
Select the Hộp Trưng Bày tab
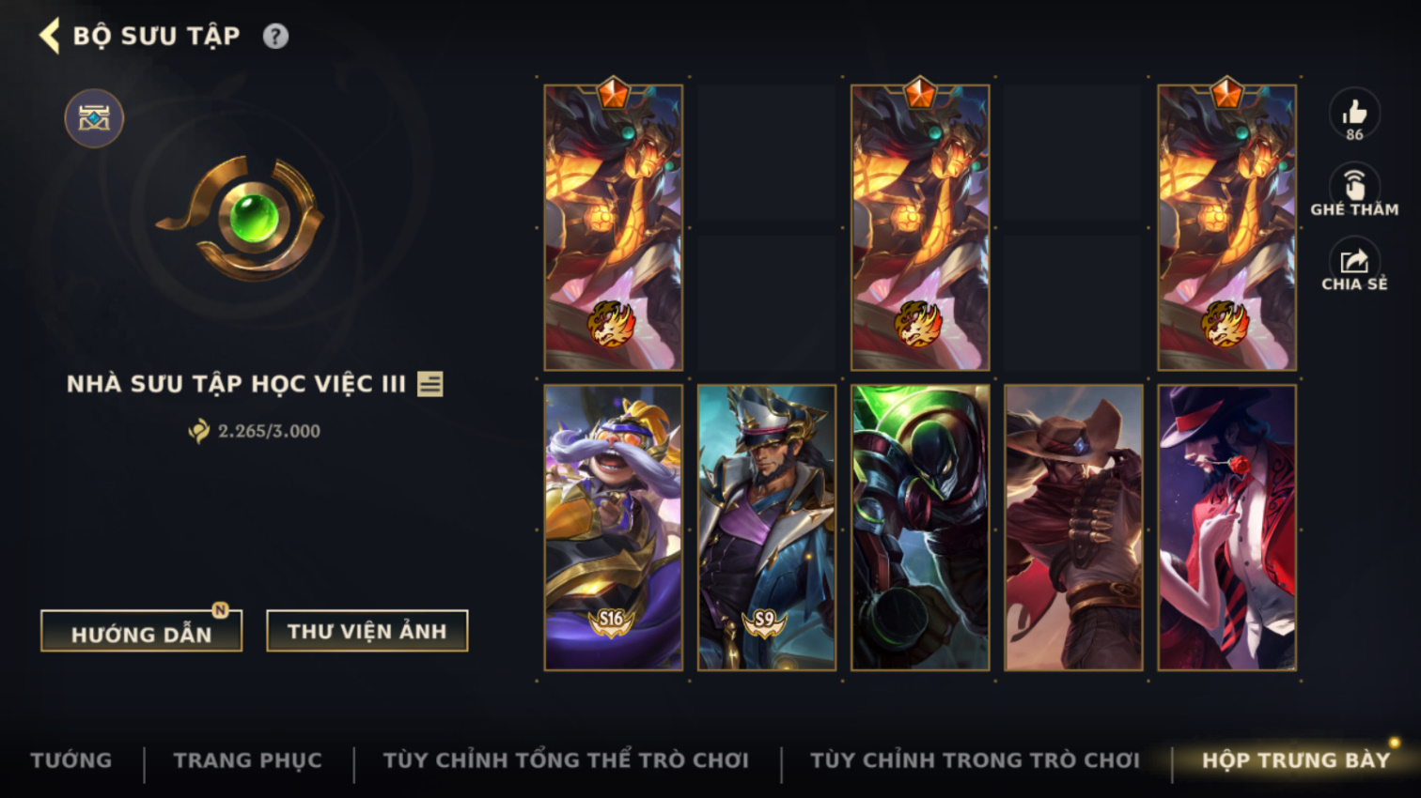pyautogui.click(x=1295, y=760)
